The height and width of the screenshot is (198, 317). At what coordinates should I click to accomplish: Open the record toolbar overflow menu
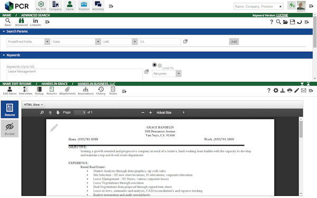click(x=124, y=91)
